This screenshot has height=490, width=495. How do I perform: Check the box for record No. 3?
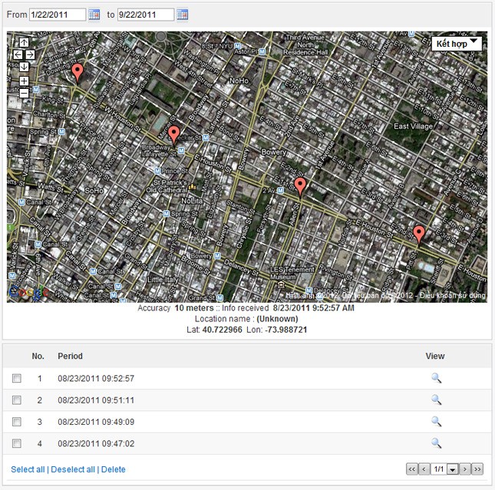click(17, 422)
